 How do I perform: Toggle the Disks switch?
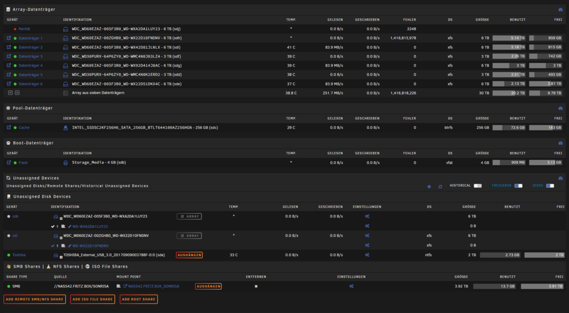[550, 186]
